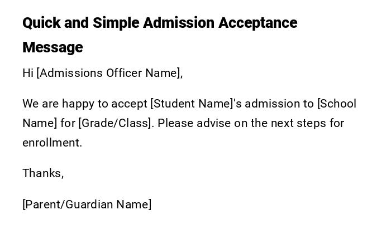Click the "[School" placeholder text
The image size is (391, 239).
(x=337, y=104)
